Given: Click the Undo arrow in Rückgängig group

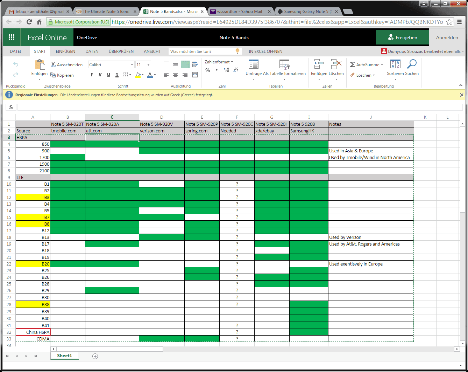Looking at the screenshot, I should pyautogui.click(x=16, y=64).
